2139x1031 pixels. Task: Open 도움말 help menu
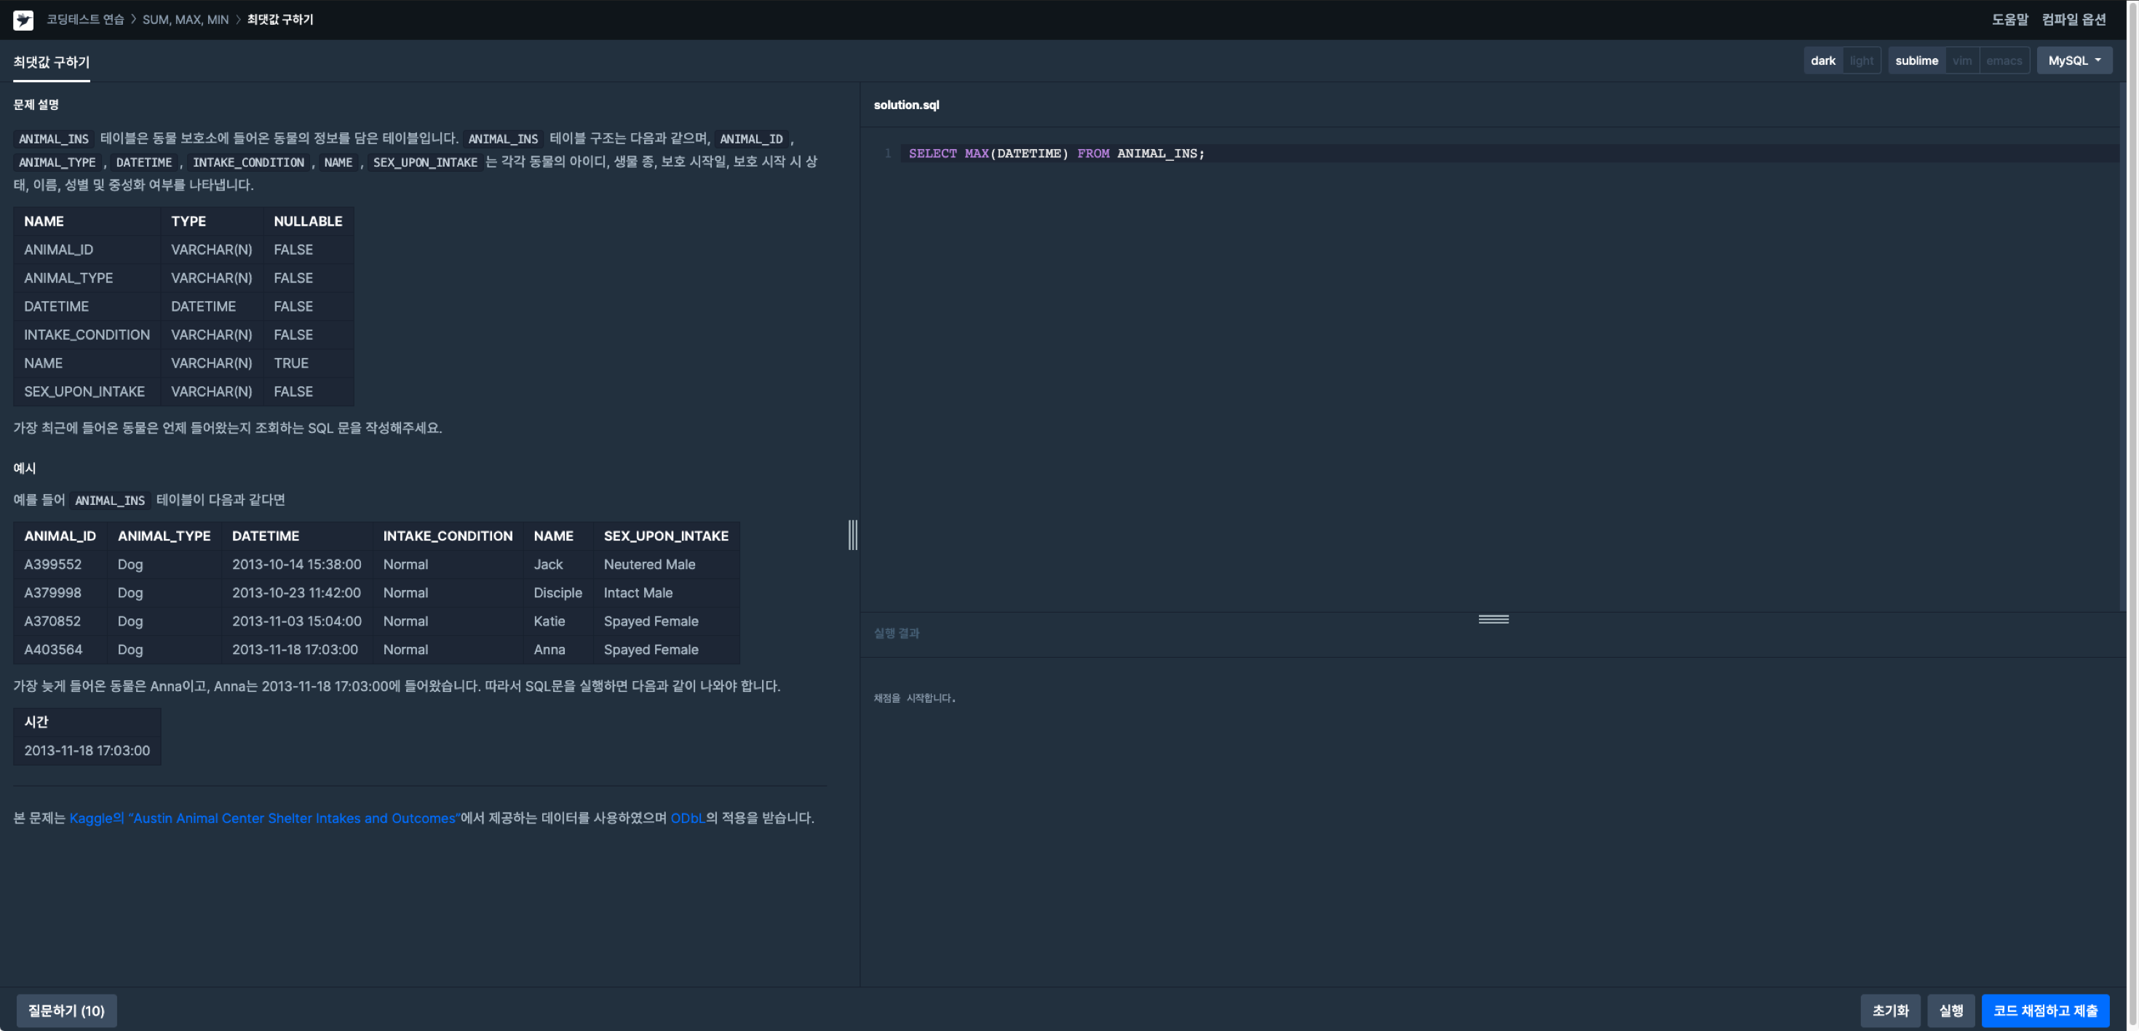(x=2009, y=19)
